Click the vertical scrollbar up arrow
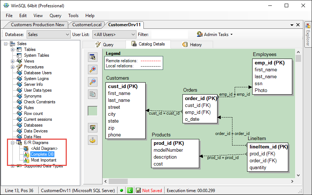The width and height of the screenshot is (312, 195). [298, 52]
